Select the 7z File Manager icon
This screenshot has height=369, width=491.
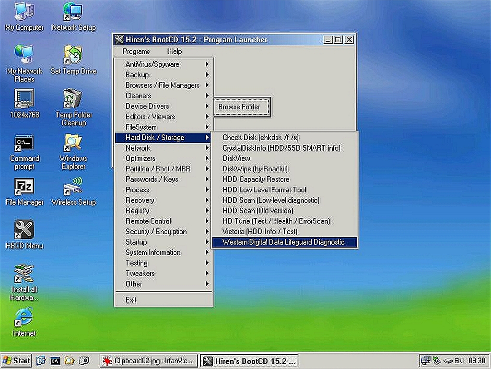pyautogui.click(x=24, y=191)
